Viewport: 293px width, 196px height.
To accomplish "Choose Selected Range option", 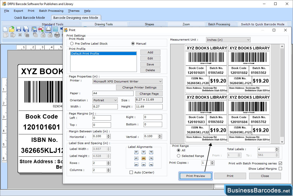I will coord(179,156).
